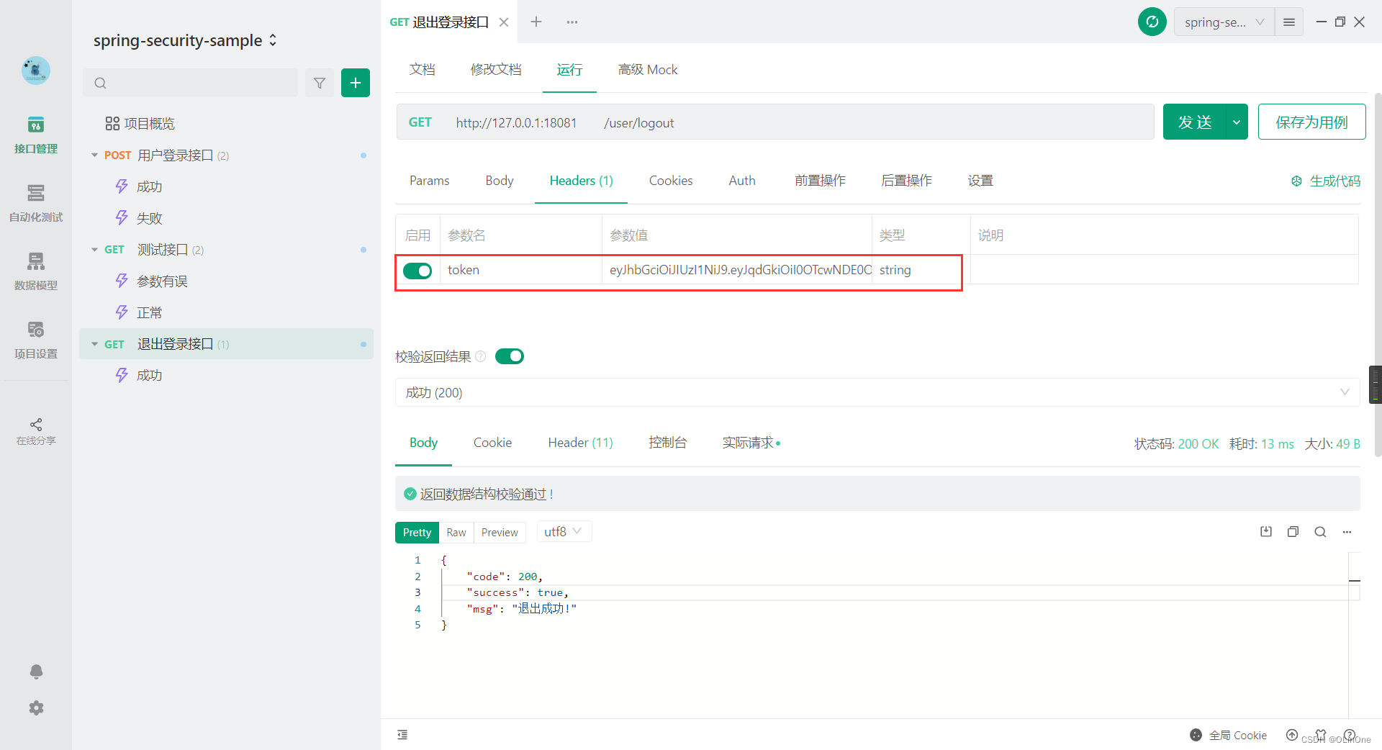Click the search icon in the response toolbar
Screen dimensions: 1382x750
pyautogui.click(x=1320, y=532)
